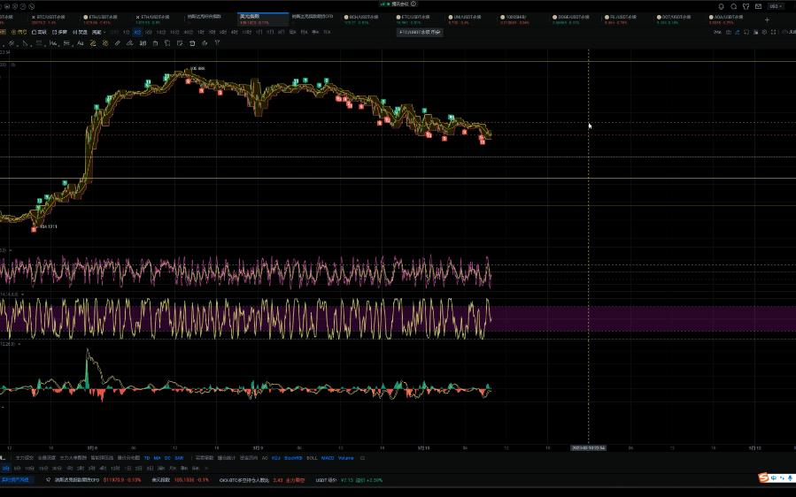
Task: Toggle the MA indicator
Action: point(157,458)
